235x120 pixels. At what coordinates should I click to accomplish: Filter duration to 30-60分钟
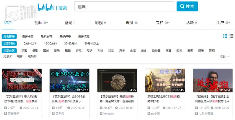[x=70, y=44]
